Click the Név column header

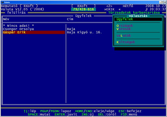(6, 19)
